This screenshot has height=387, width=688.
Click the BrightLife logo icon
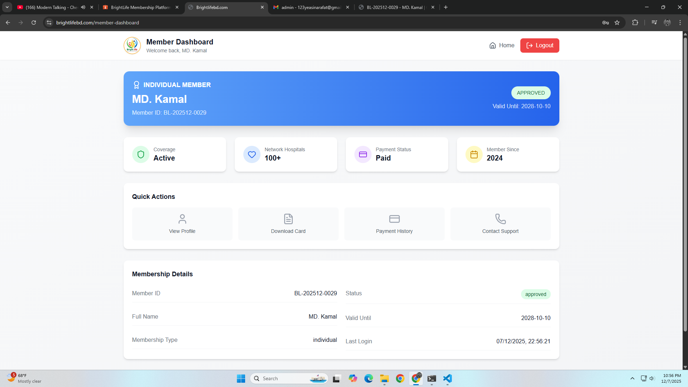pyautogui.click(x=132, y=46)
